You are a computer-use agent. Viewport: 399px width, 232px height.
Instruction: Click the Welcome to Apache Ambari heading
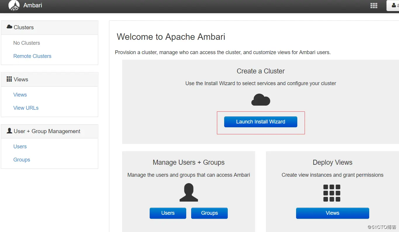pos(171,37)
